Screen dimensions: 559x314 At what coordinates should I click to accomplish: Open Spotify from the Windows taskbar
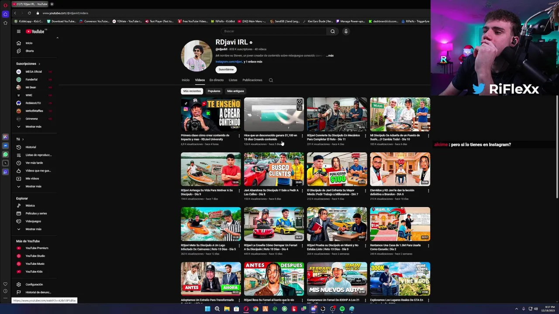(342, 309)
